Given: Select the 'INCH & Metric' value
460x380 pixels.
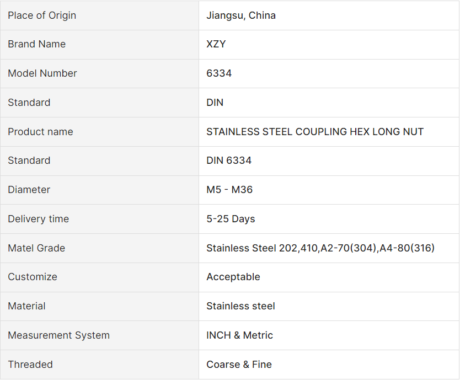Looking at the screenshot, I should coord(240,335).
